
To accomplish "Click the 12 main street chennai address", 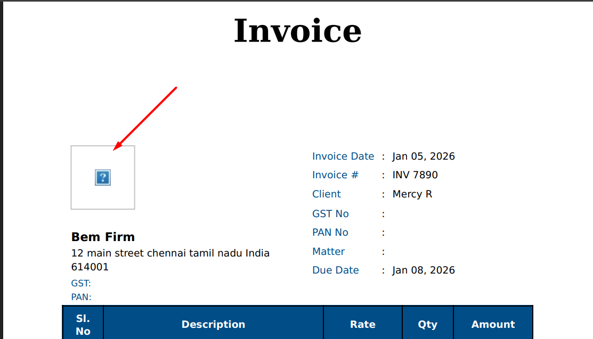I will pos(170,253).
